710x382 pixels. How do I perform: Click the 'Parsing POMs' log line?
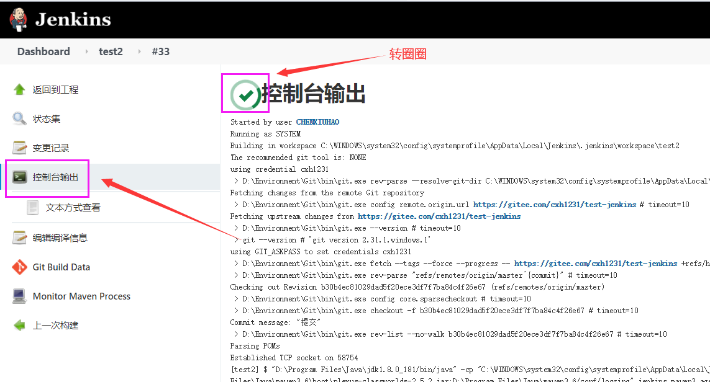255,346
